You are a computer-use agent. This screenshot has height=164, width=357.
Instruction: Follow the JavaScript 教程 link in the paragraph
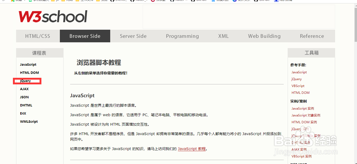[x=192, y=149]
